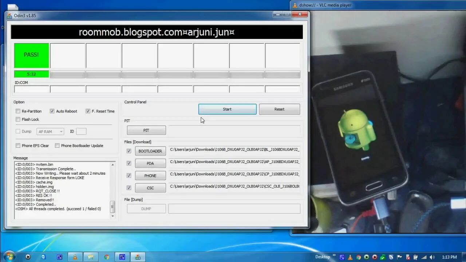Viewport: 466px width, 262px height.
Task: Uncheck the box beside BOOTLOADER button
Action: coord(129,151)
